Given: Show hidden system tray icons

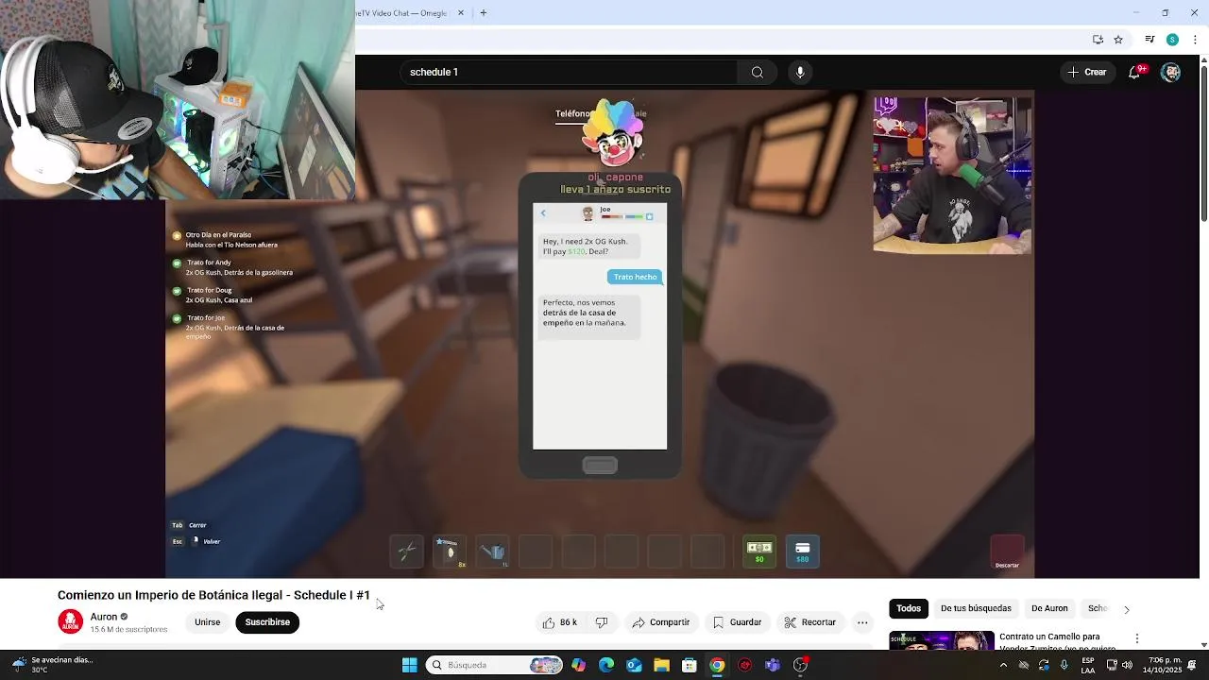Looking at the screenshot, I should click(1003, 665).
